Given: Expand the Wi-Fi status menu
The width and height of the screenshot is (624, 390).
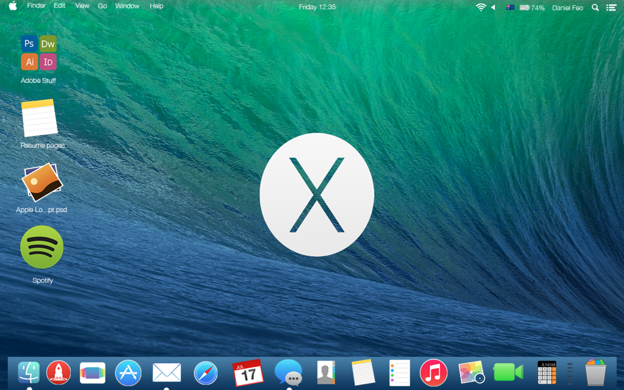Looking at the screenshot, I should [480, 7].
